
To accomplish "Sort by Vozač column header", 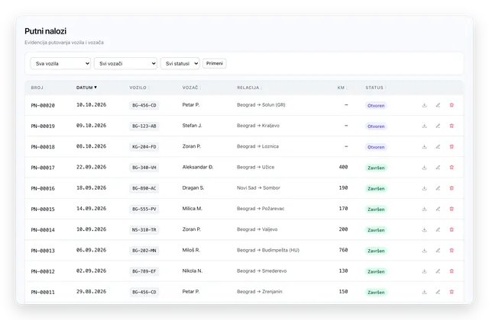I will [x=191, y=88].
